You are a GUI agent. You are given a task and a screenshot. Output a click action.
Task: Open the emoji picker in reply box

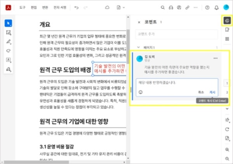[x=141, y=92]
